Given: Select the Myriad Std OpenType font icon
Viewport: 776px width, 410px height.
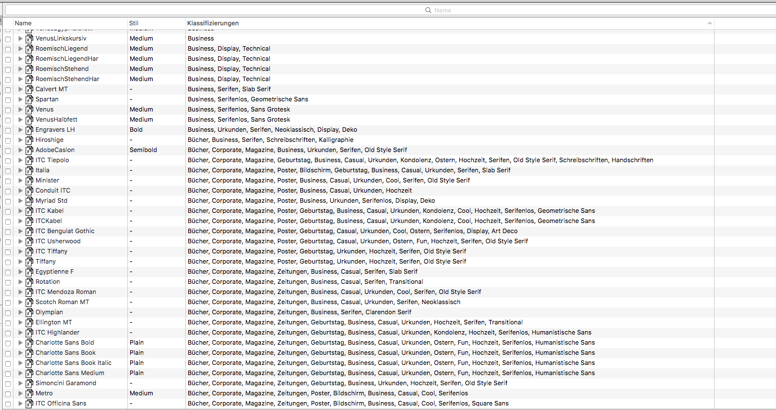Looking at the screenshot, I should pos(29,200).
